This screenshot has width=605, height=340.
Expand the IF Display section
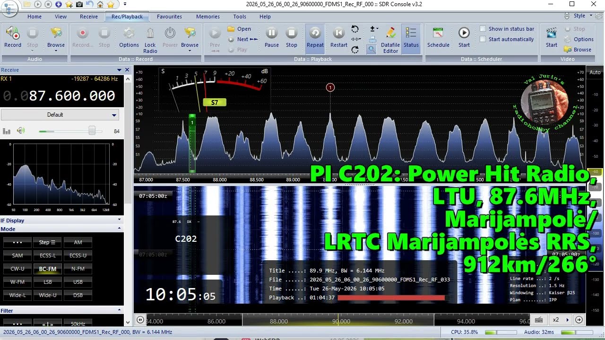point(119,220)
